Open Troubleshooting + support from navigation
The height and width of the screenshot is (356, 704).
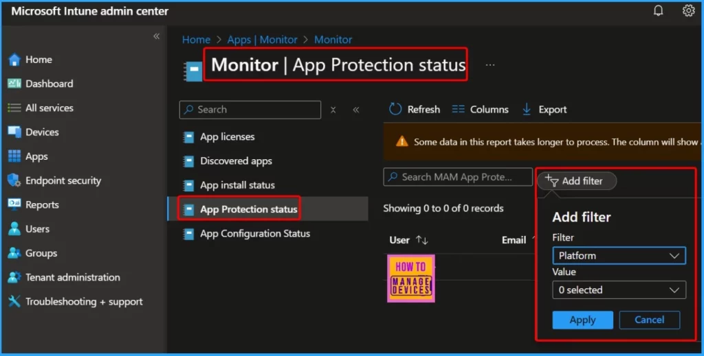84,301
